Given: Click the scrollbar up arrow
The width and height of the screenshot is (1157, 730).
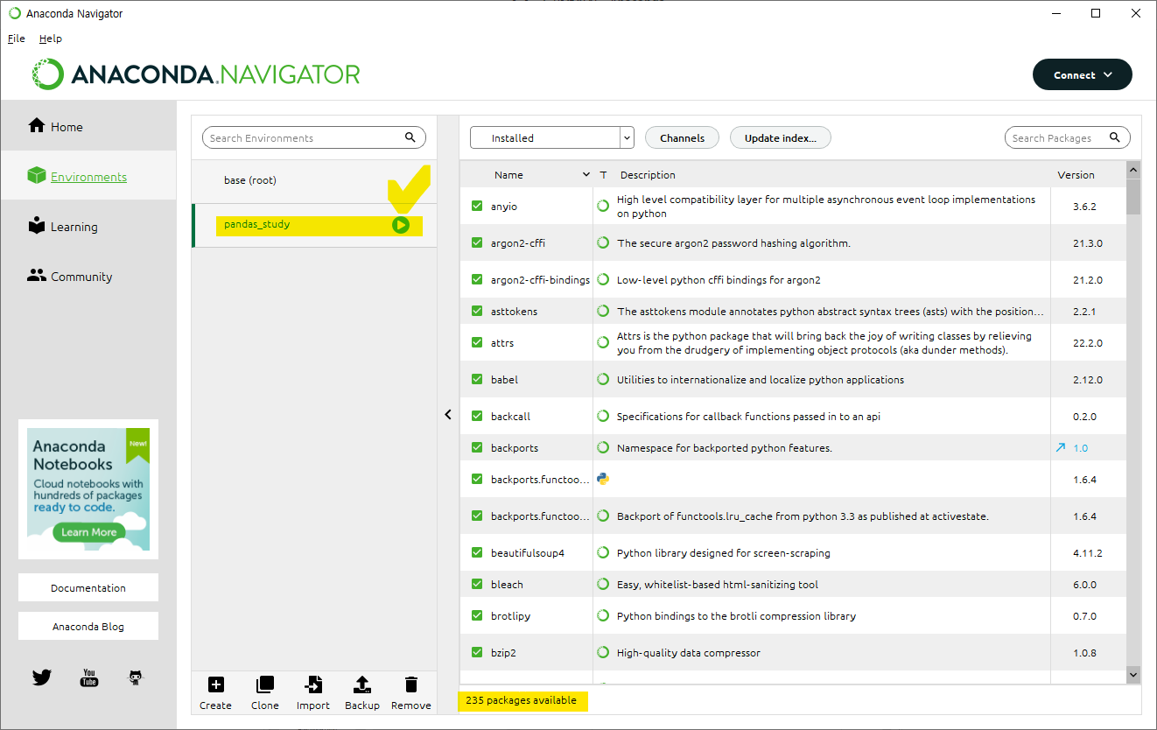Looking at the screenshot, I should coord(1133,169).
